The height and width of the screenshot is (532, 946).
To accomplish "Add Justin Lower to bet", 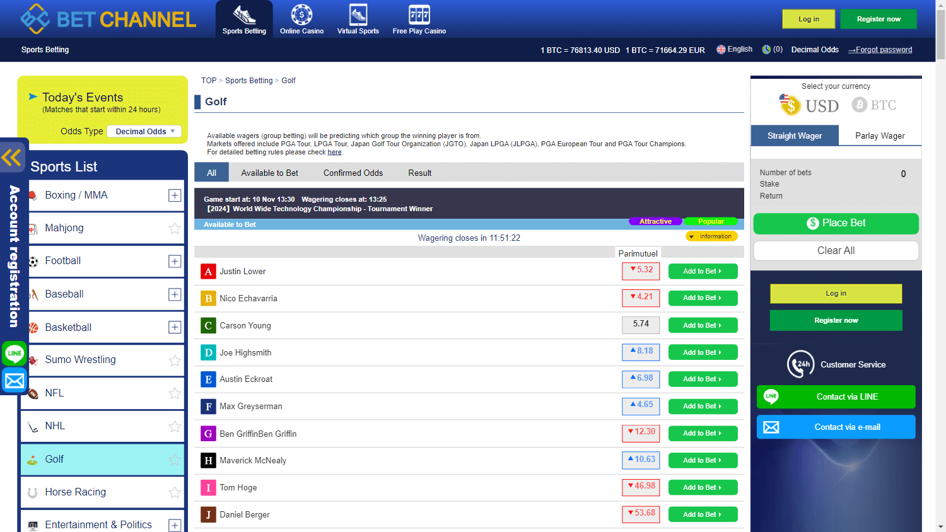I will 703,272.
